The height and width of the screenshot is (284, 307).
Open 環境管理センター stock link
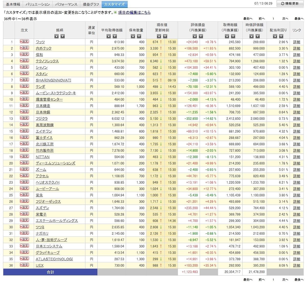click(49, 99)
